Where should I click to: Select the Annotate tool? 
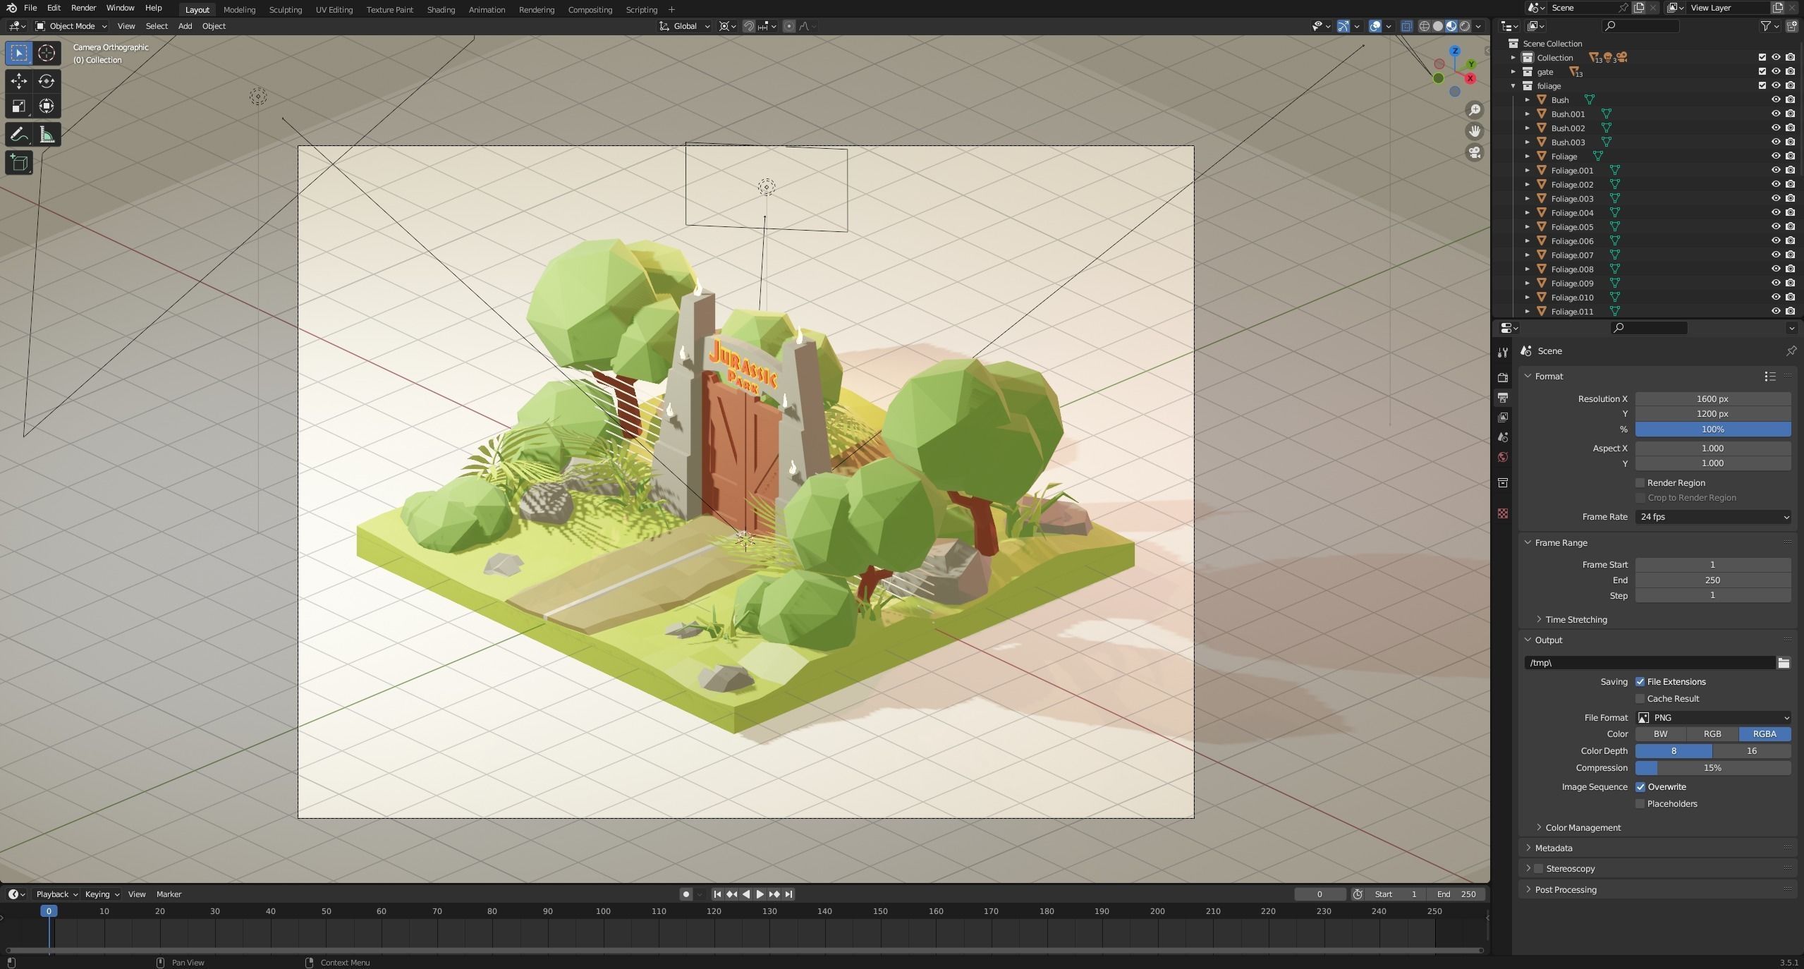(x=19, y=134)
